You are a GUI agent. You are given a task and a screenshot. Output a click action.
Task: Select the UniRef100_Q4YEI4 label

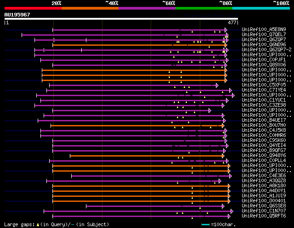pyautogui.click(x=264, y=145)
